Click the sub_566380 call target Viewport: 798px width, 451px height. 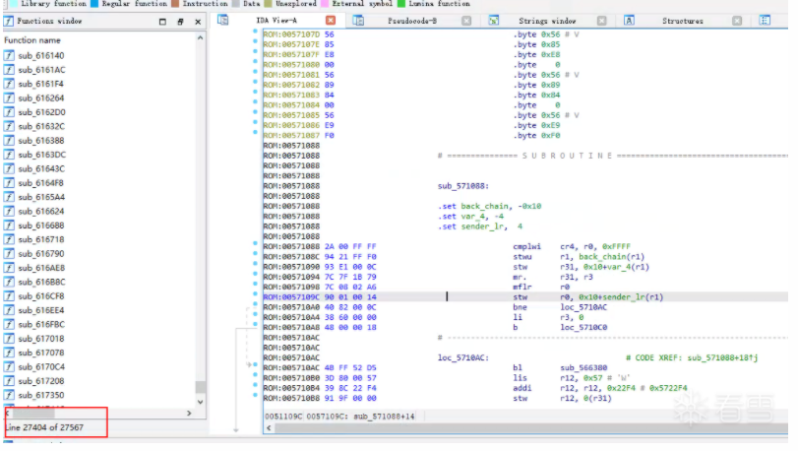(583, 368)
